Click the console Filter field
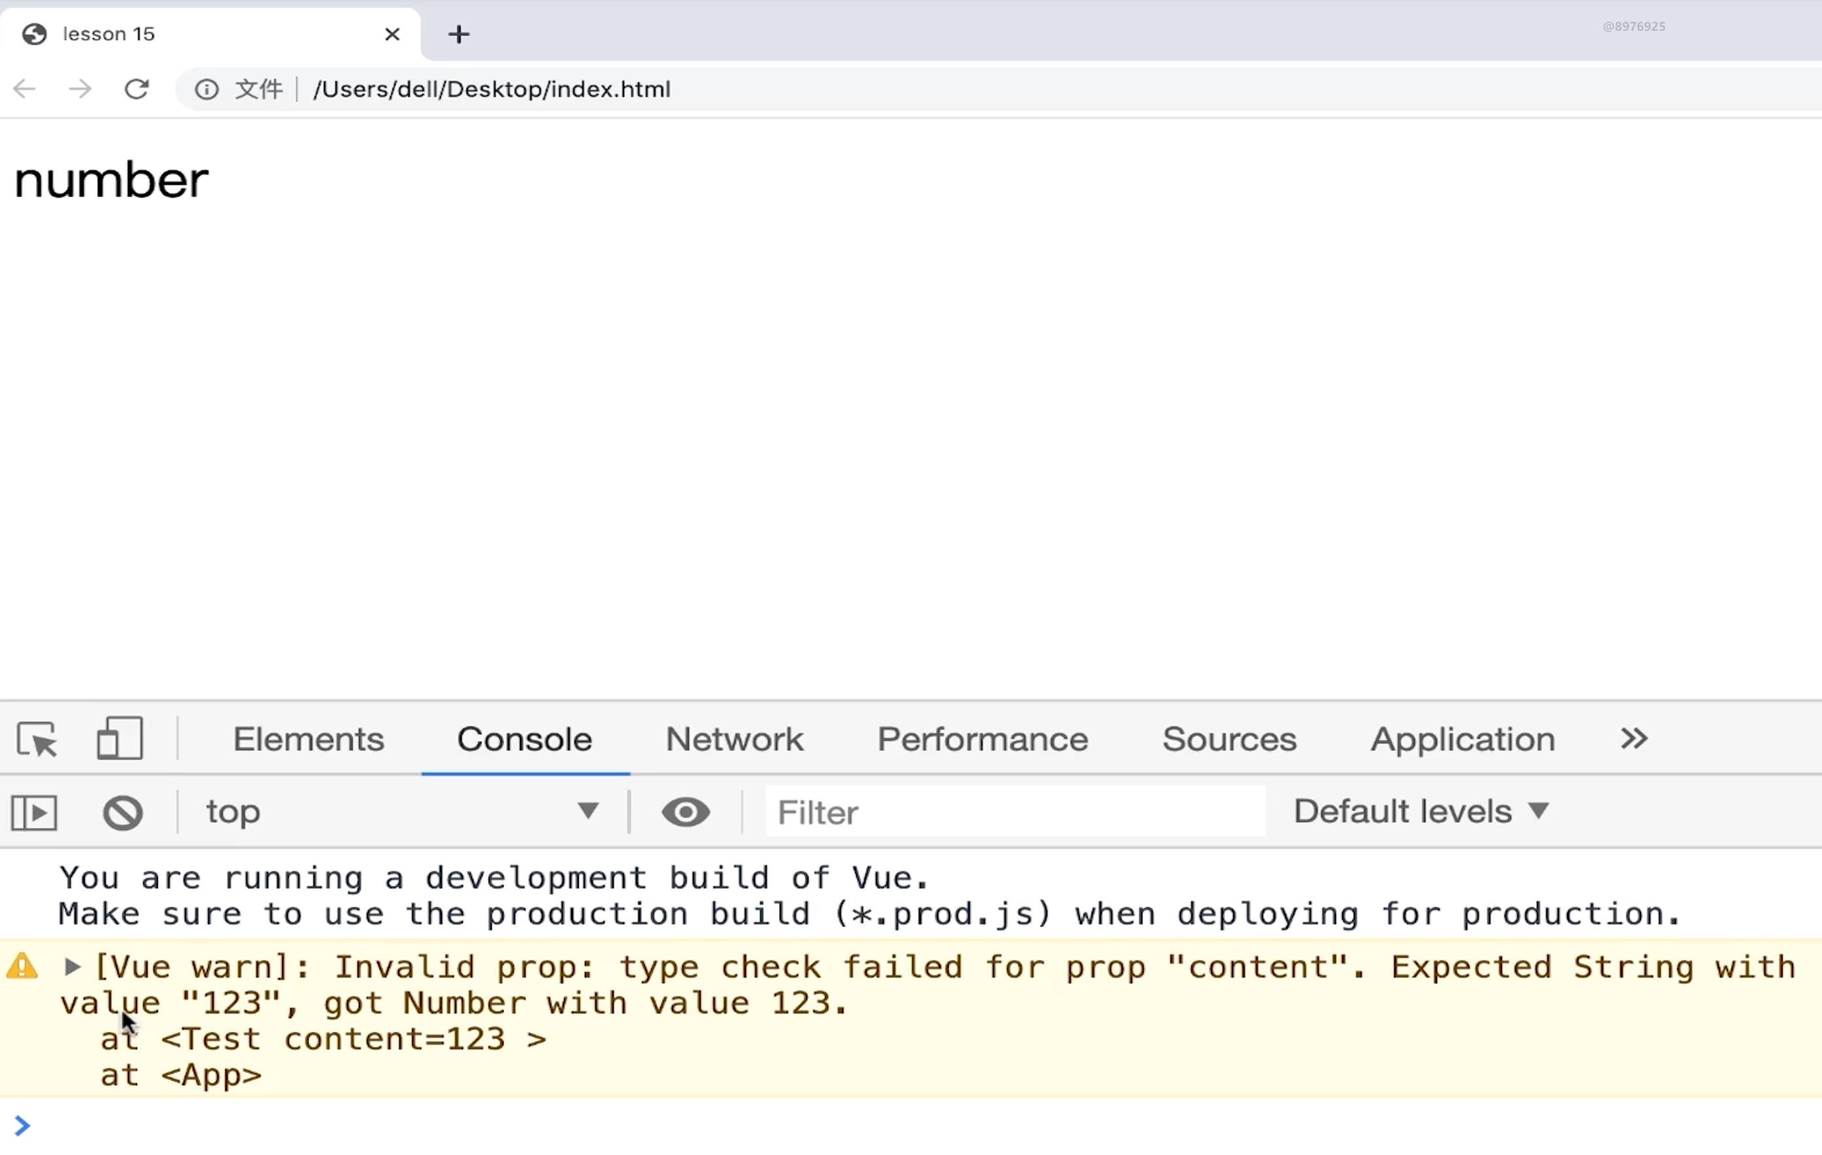Viewport: 1822px width, 1155px height. [1016, 812]
